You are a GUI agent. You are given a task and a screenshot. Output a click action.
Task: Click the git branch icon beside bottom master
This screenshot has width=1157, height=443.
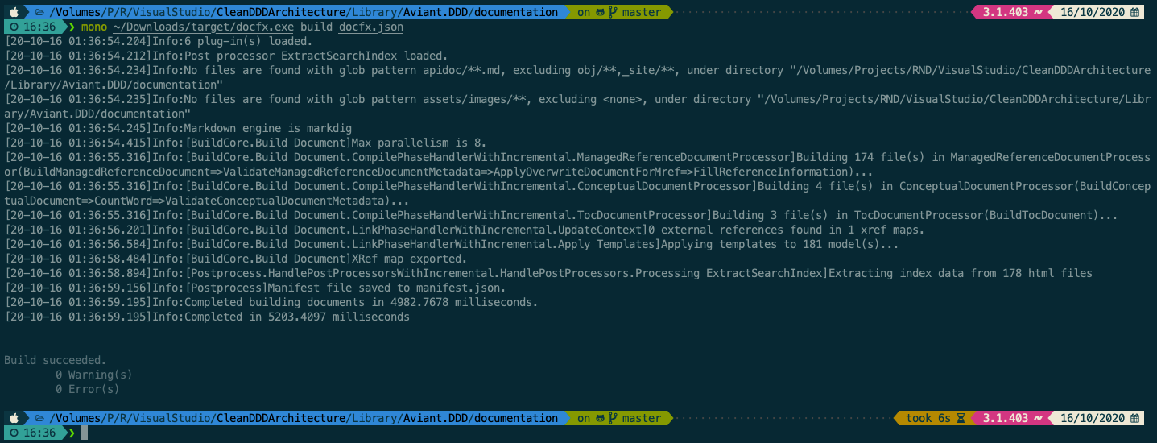(x=614, y=418)
